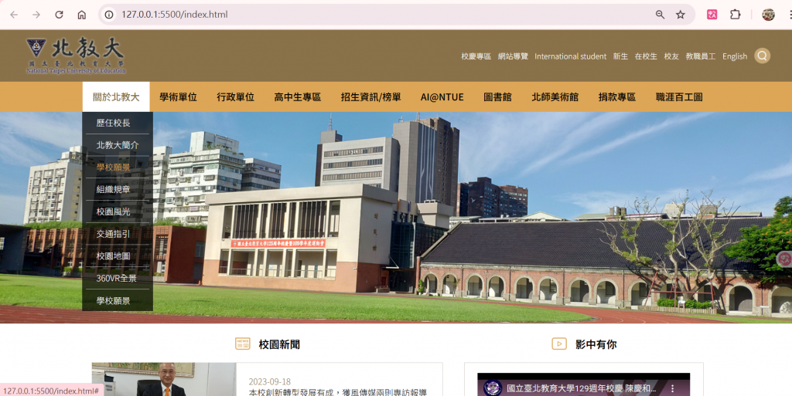View site information icon in address bar
Viewport: 792px width, 396px height.
click(109, 15)
